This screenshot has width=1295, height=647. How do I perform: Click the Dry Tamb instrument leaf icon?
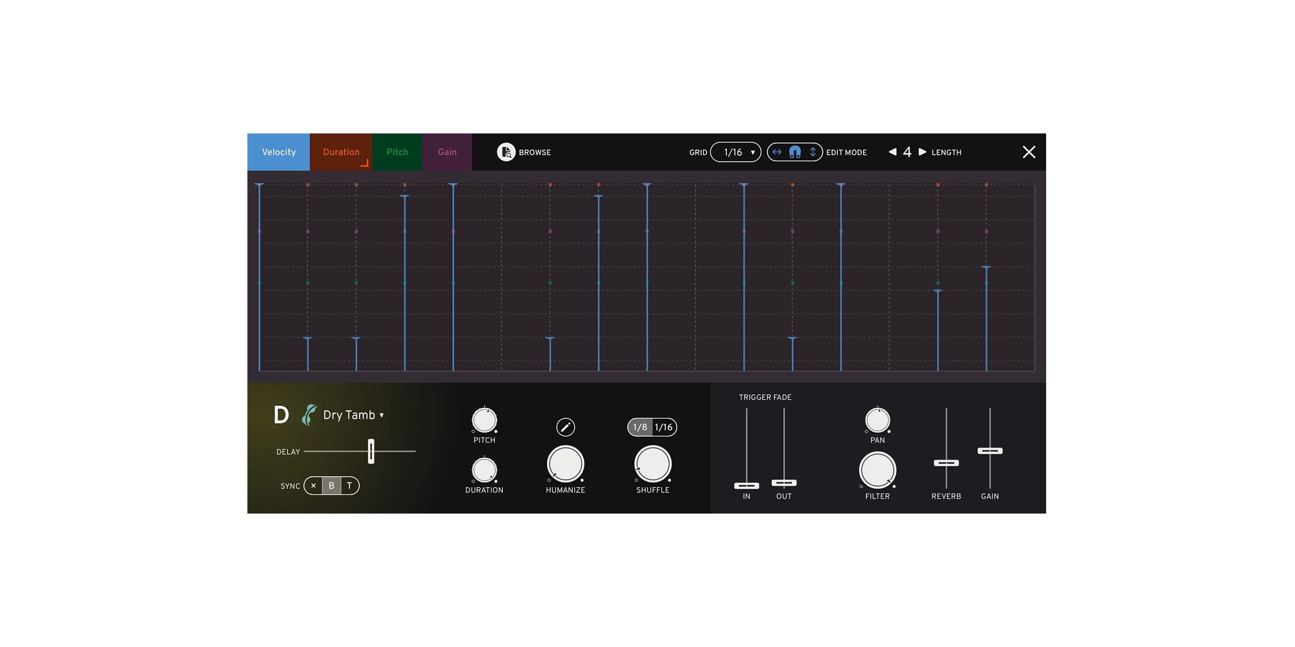point(309,415)
